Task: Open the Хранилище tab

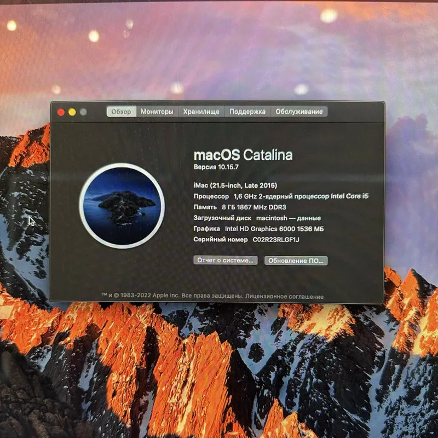Action: click(x=201, y=112)
